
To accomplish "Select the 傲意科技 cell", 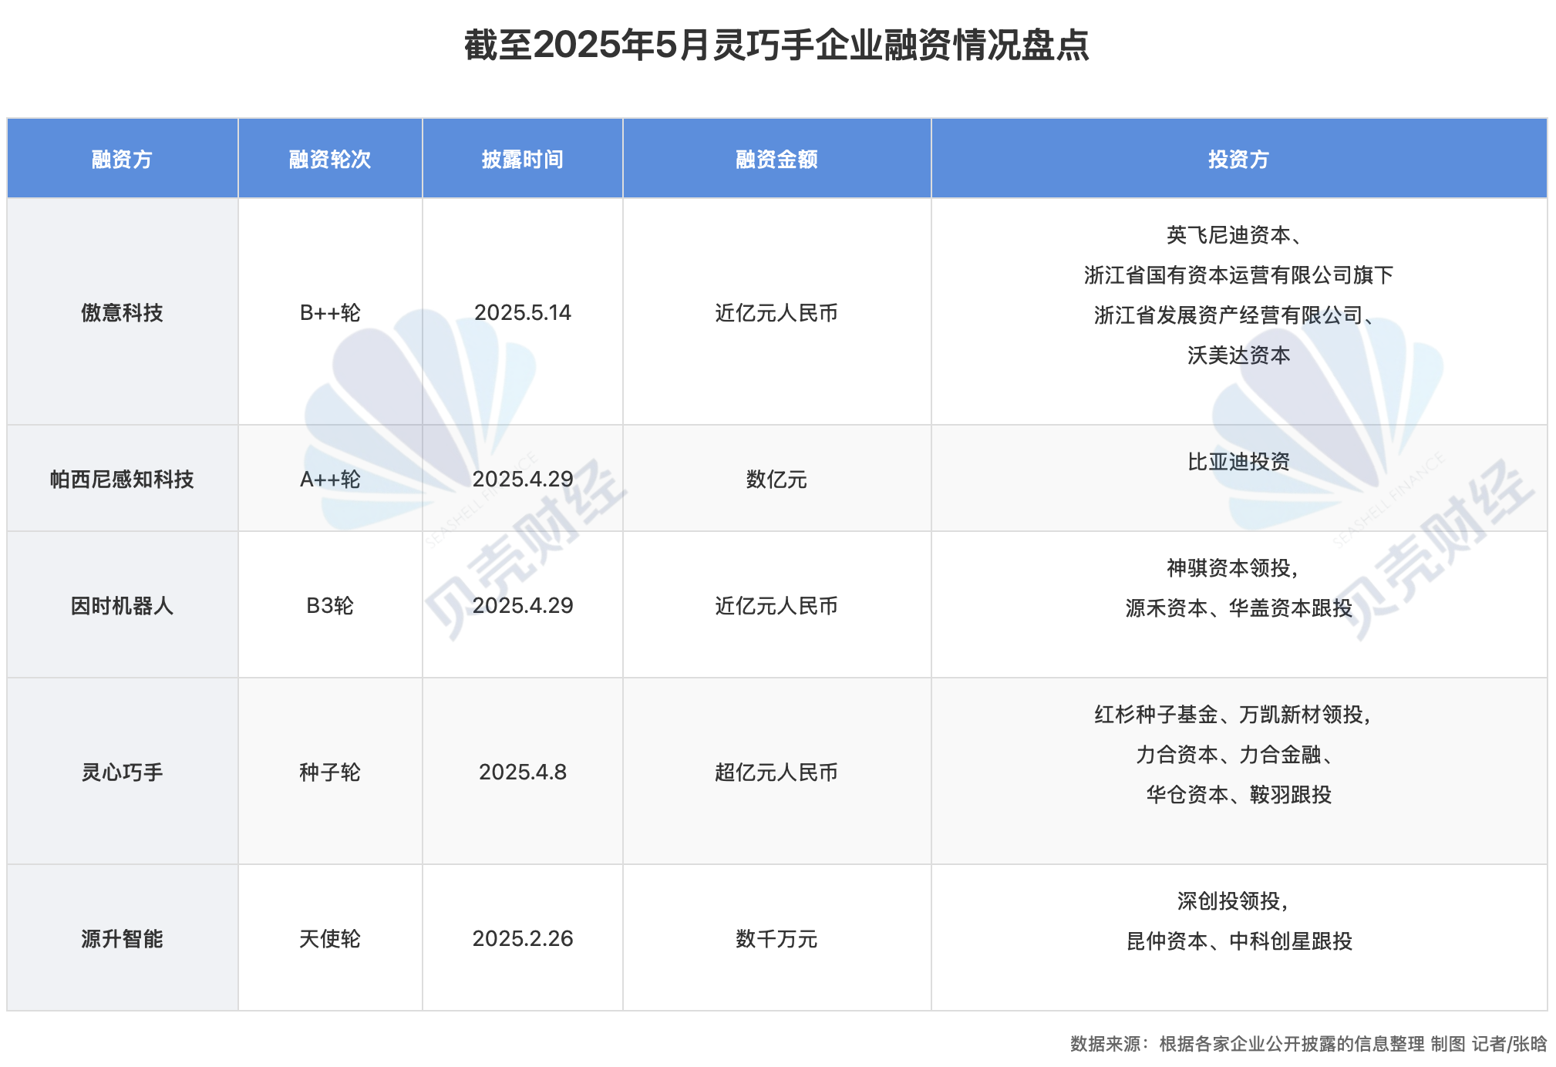I will coord(122,312).
